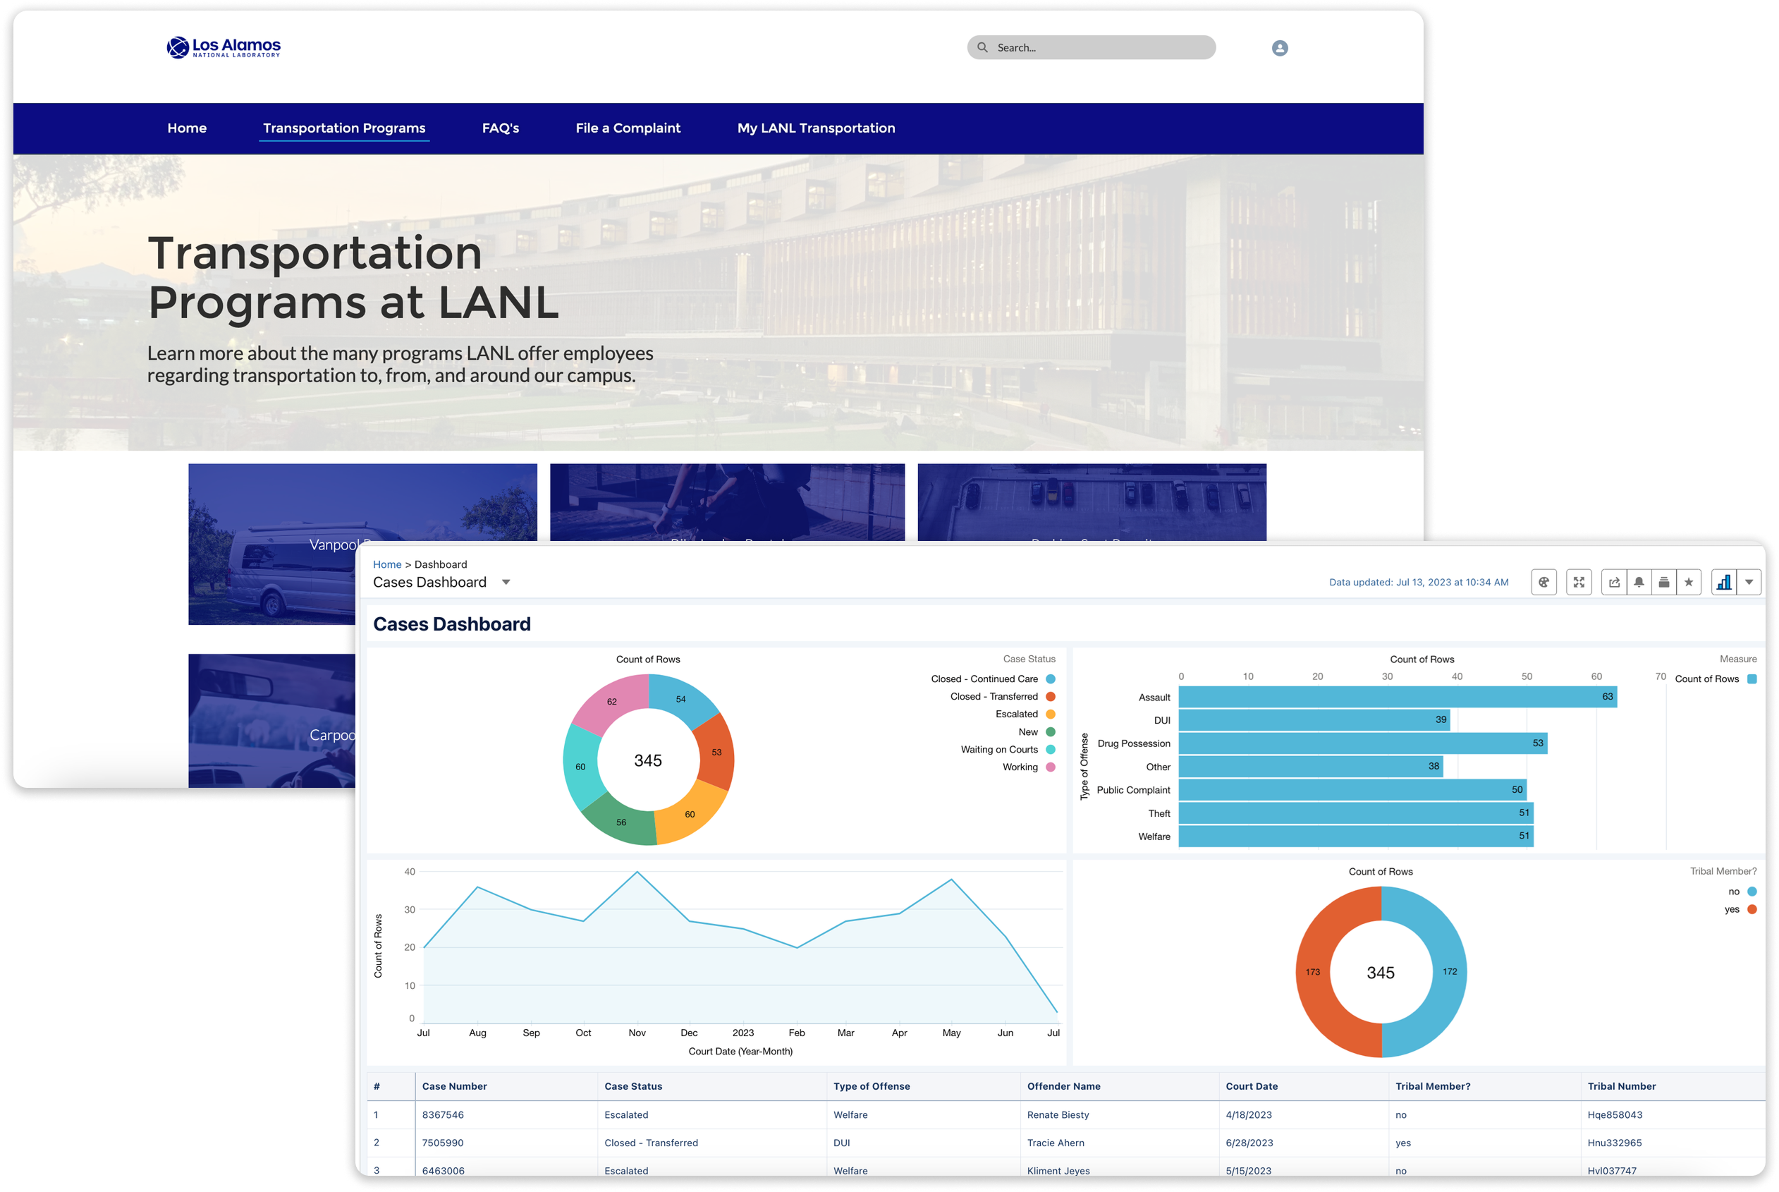
Task: Click the Home link in blue navbar
Action: pos(187,128)
